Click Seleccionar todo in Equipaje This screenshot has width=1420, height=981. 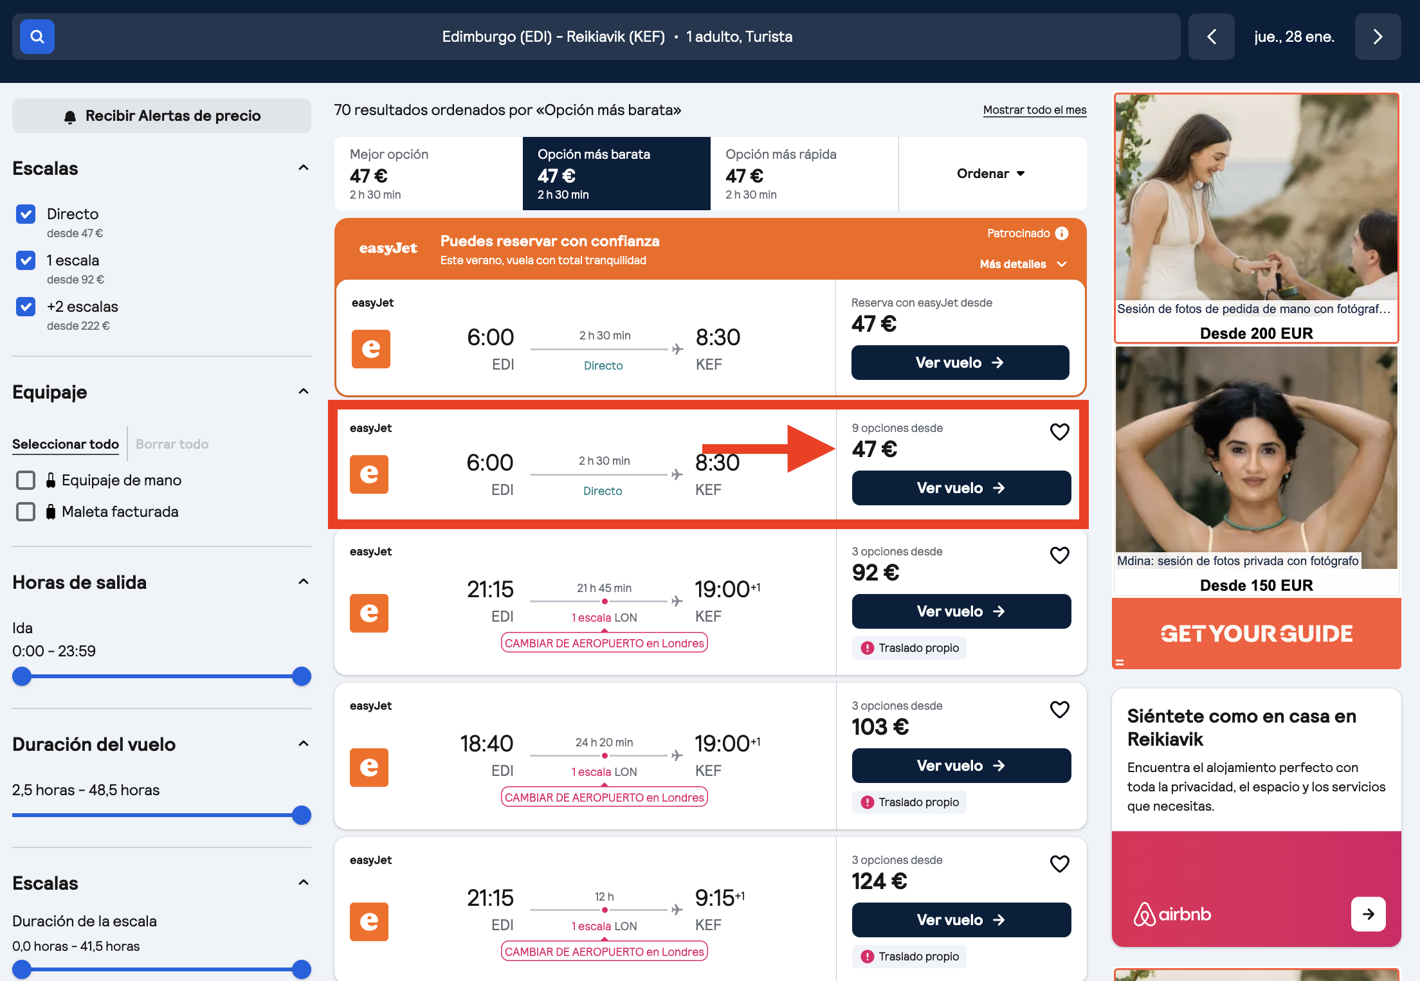tap(66, 444)
